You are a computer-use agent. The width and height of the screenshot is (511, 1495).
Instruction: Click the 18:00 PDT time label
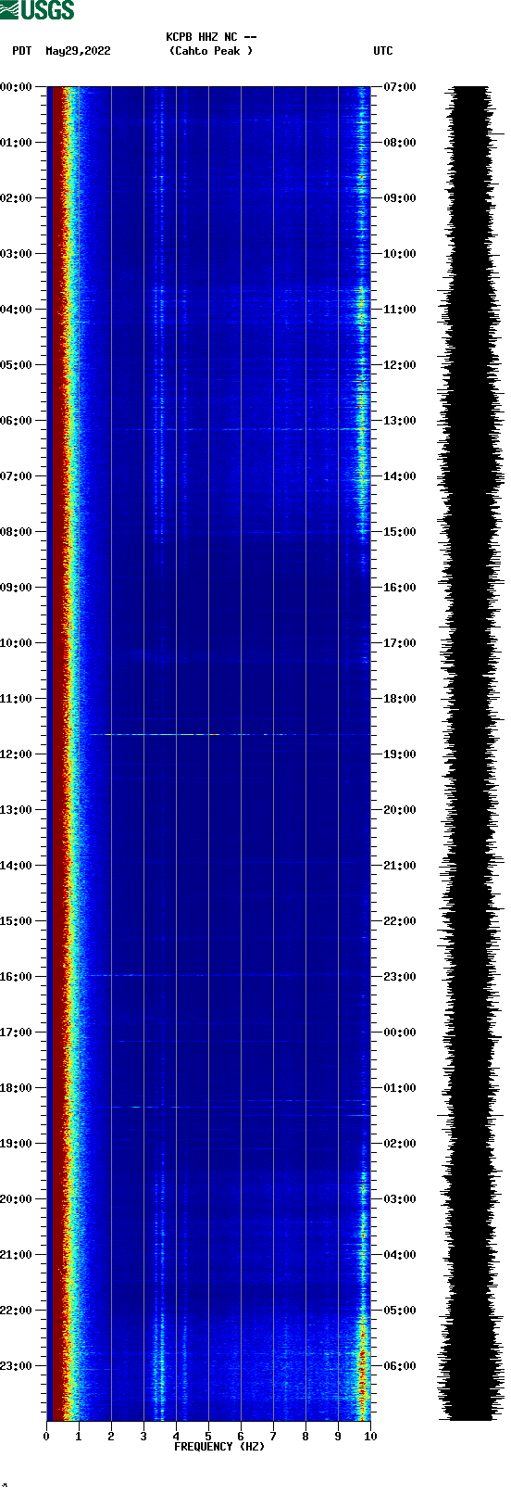16,1088
